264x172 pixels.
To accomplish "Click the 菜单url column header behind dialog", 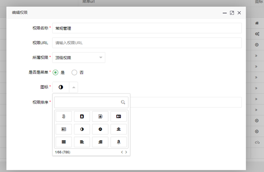I will click(x=89, y=1).
